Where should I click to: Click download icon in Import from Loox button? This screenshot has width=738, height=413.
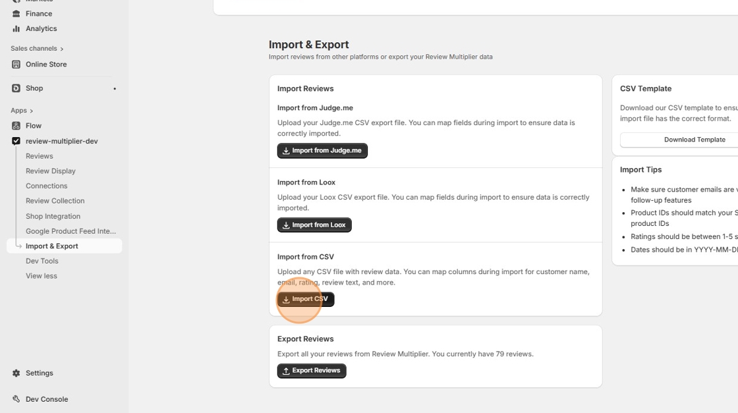tap(286, 225)
